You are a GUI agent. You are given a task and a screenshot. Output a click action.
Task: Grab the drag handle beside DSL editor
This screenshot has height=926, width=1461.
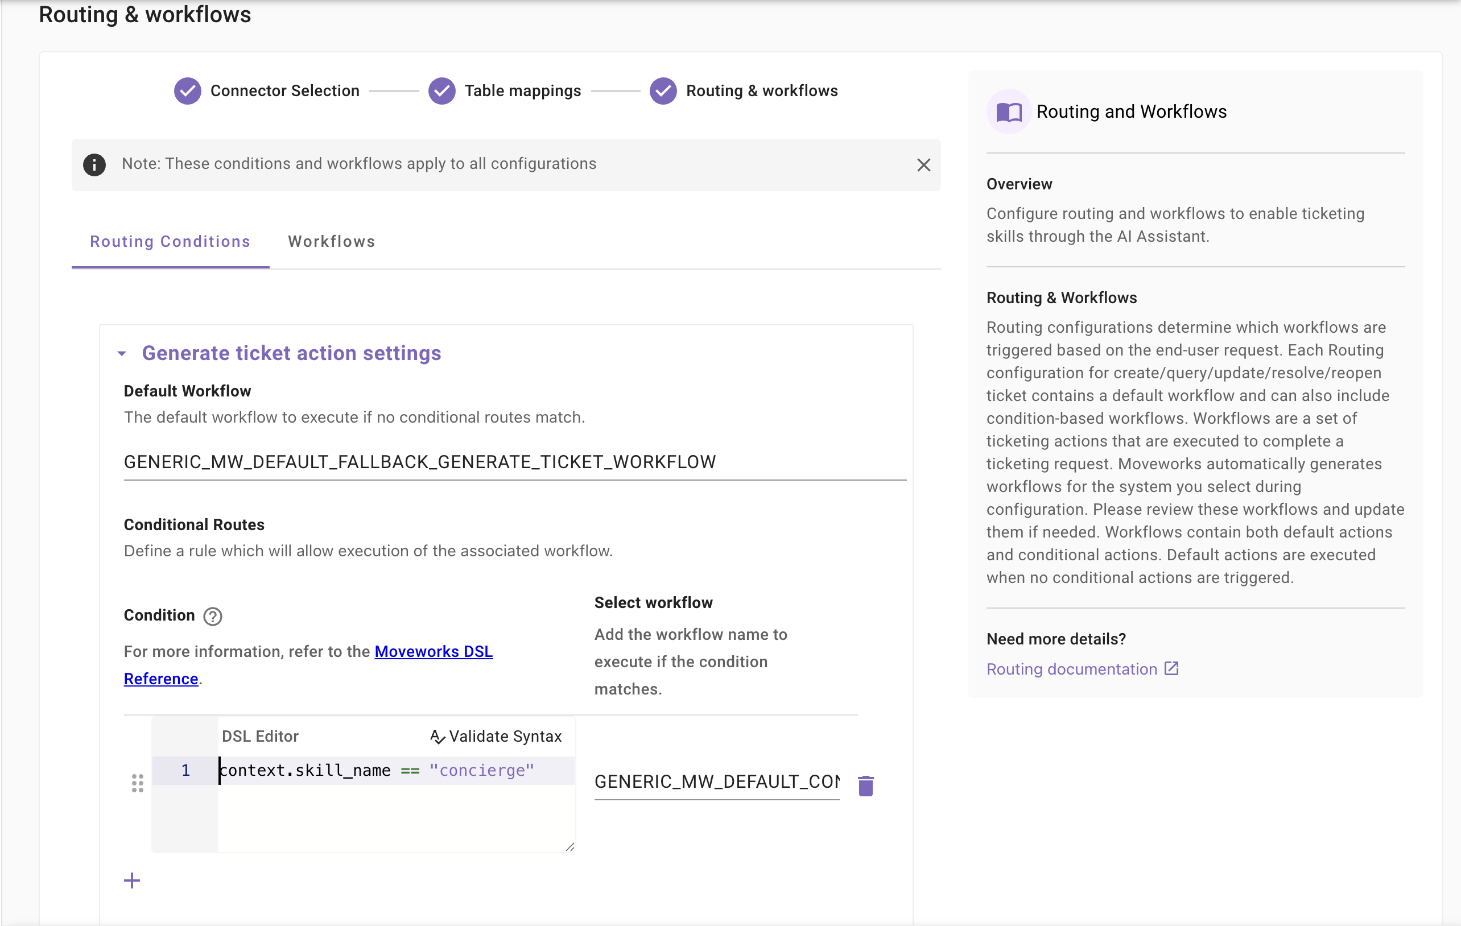[138, 782]
